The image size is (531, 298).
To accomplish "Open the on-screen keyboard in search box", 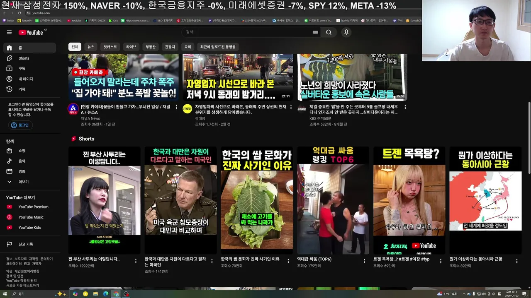I will pos(315,32).
